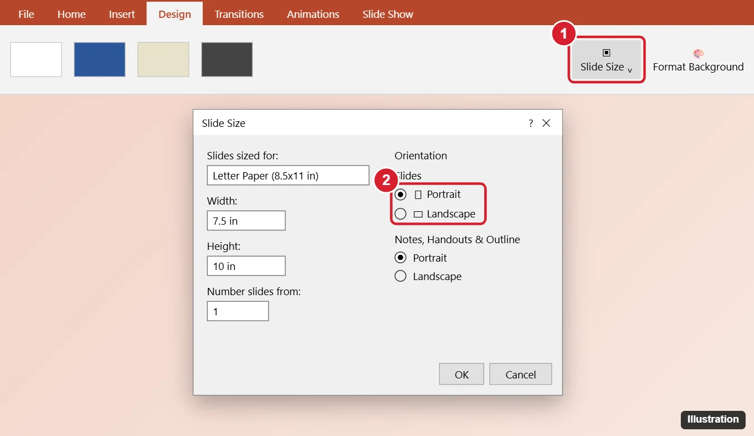Open the Slide Size dropdown
The image size is (754, 436).
(607, 60)
